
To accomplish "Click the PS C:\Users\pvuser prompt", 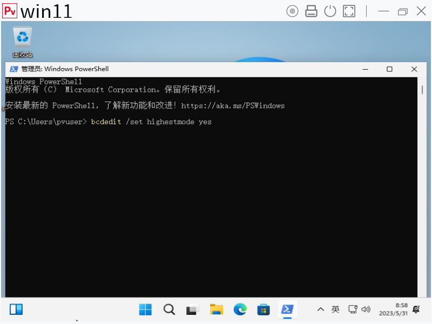I will point(46,122).
